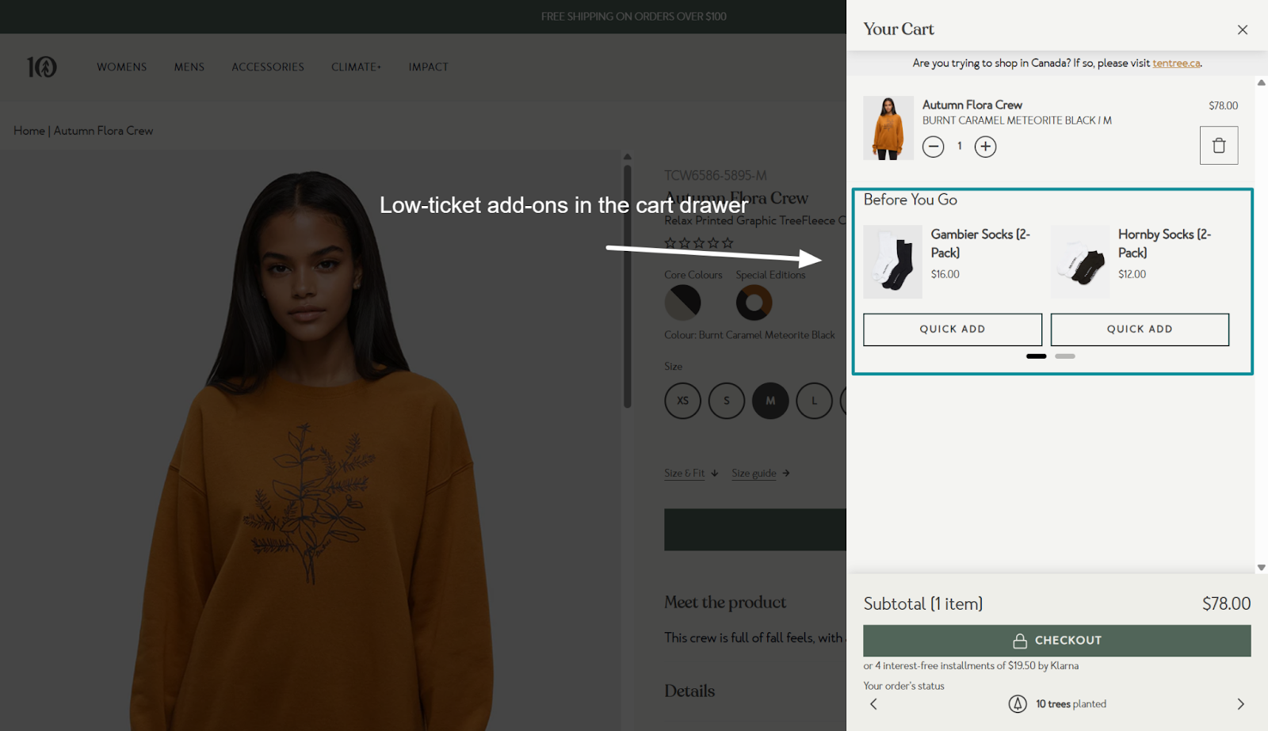
Task: Open the Mens menu
Action: (x=189, y=67)
